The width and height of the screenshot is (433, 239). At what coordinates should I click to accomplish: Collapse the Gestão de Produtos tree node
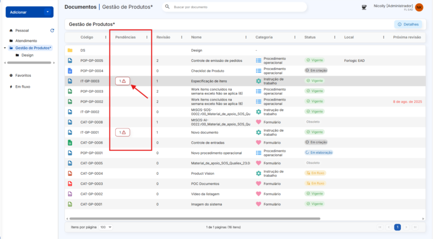4,48
